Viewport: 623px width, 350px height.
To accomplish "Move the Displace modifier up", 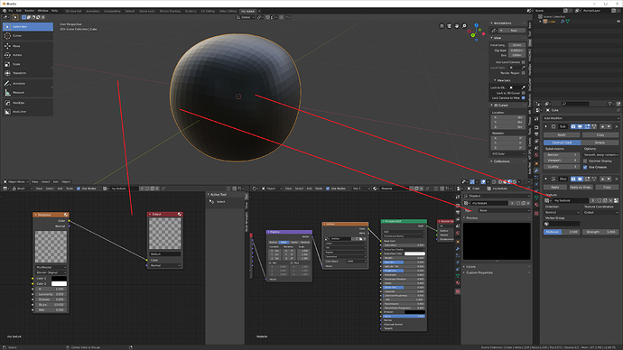I will 603,179.
